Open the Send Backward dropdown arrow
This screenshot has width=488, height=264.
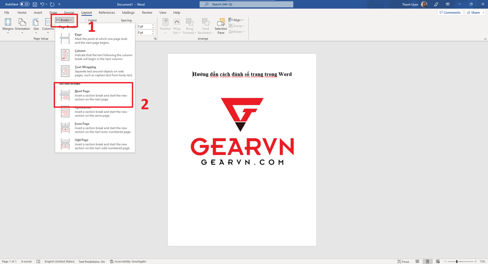tap(211, 33)
